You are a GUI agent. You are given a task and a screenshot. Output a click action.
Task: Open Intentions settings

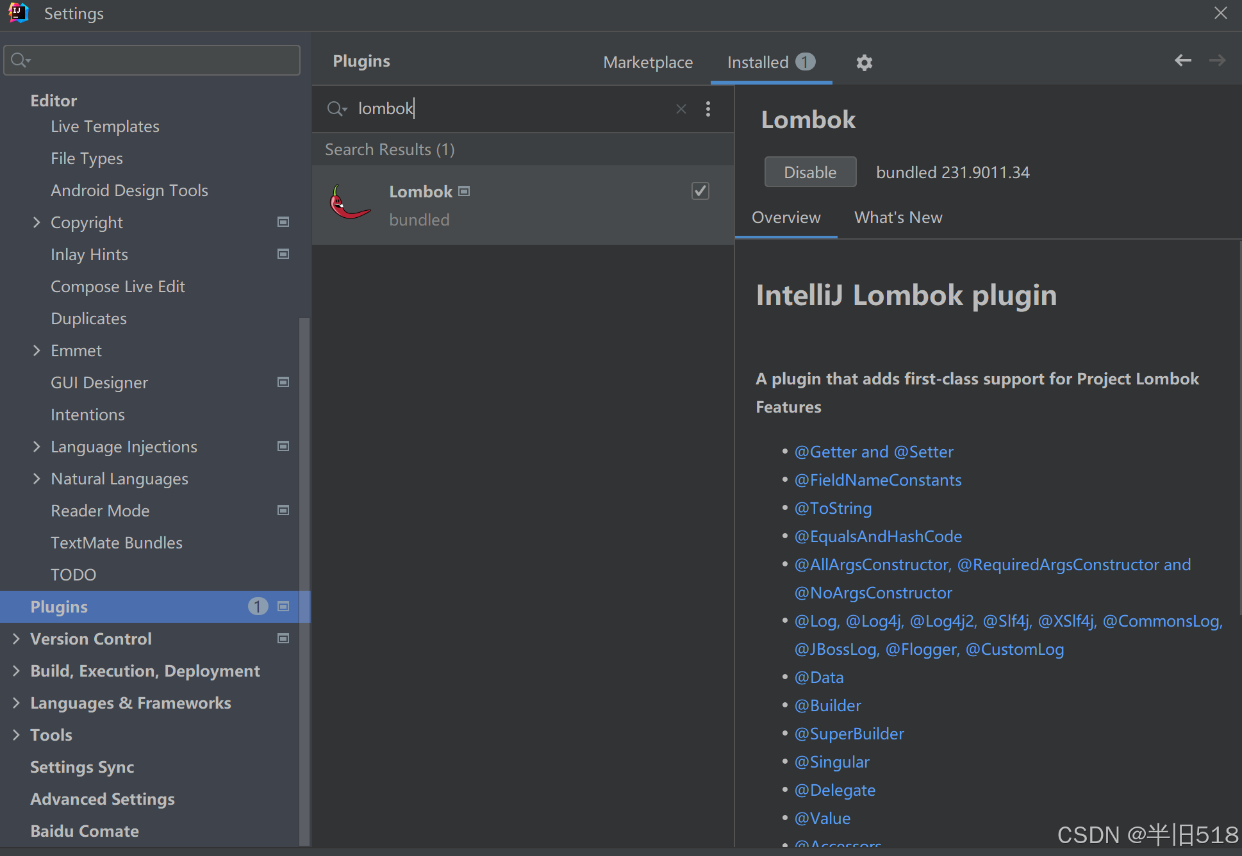(x=88, y=415)
